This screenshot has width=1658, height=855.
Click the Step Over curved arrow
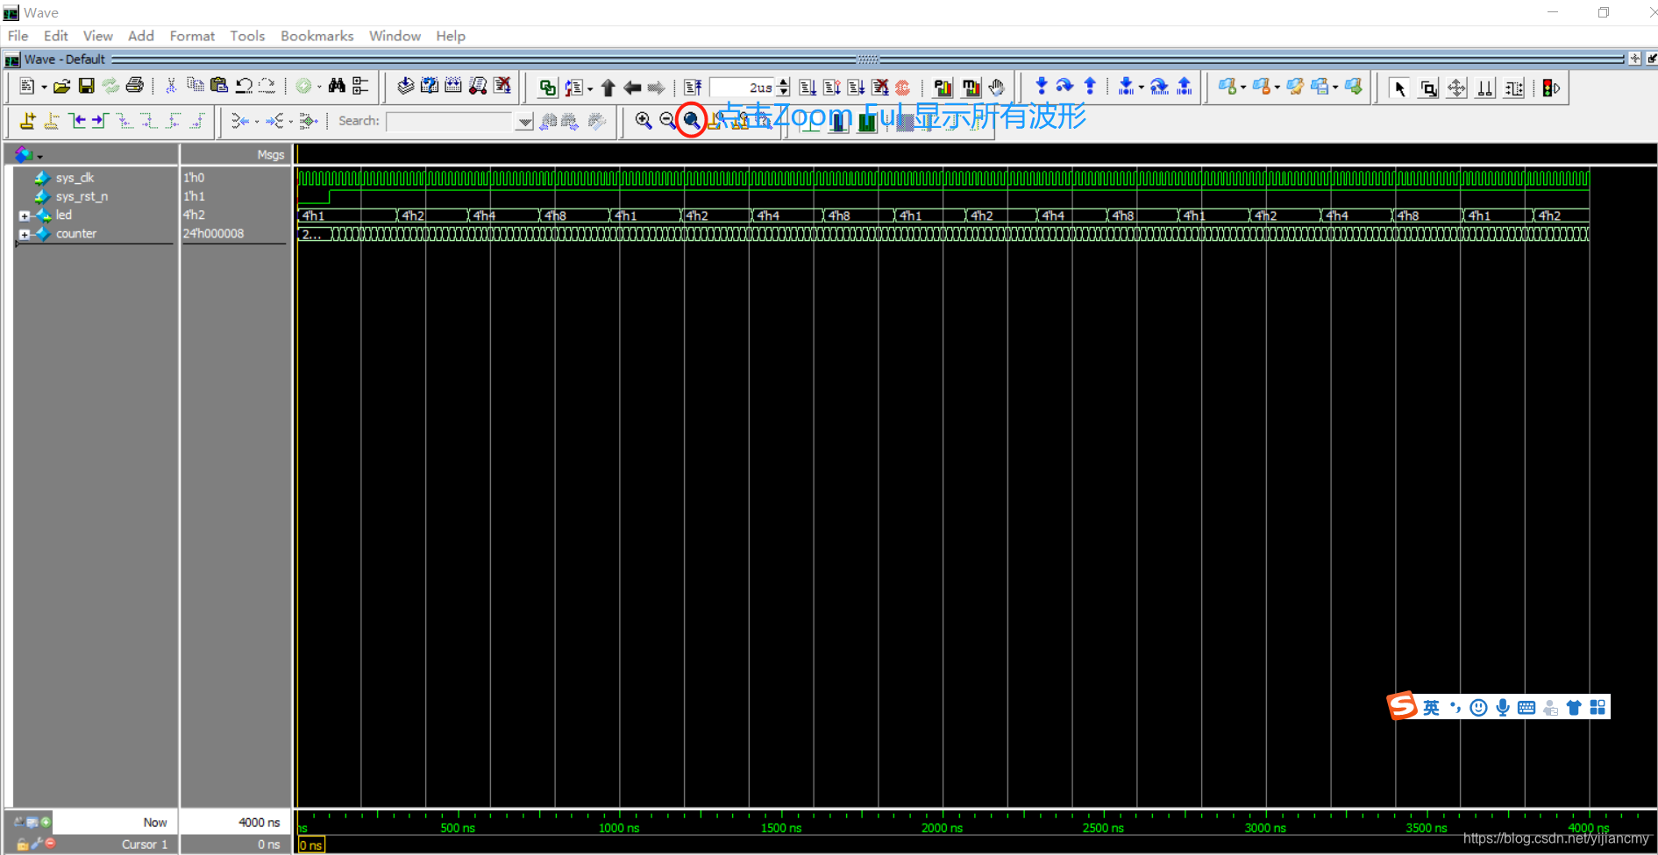click(1064, 86)
